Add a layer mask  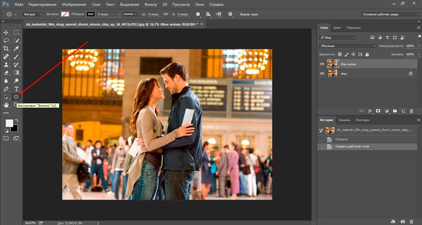click(x=378, y=111)
